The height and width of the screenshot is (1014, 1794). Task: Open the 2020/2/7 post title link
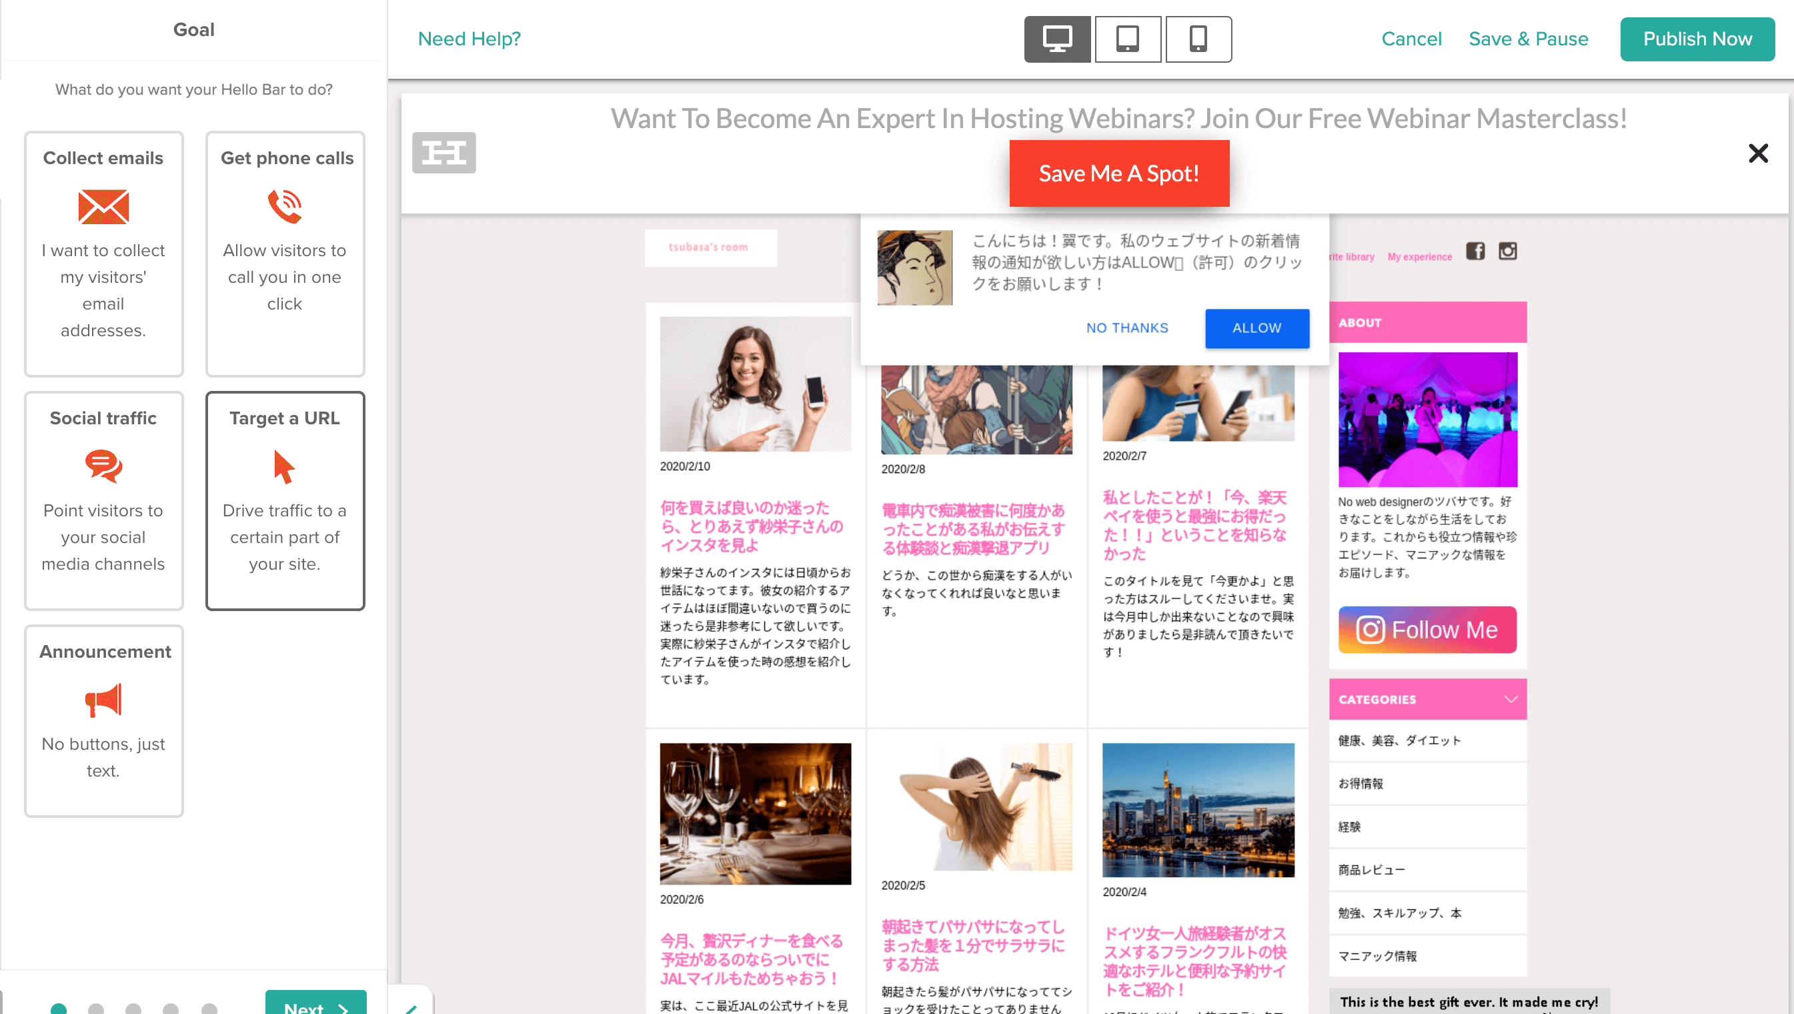click(x=1195, y=525)
